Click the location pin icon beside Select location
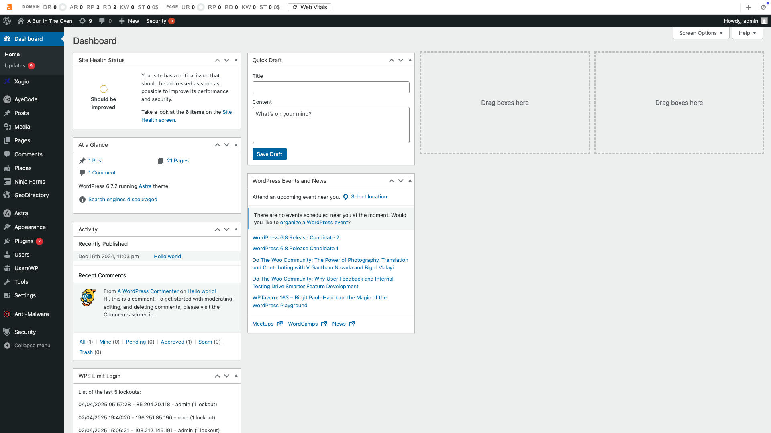Image resolution: width=771 pixels, height=433 pixels. (x=345, y=197)
